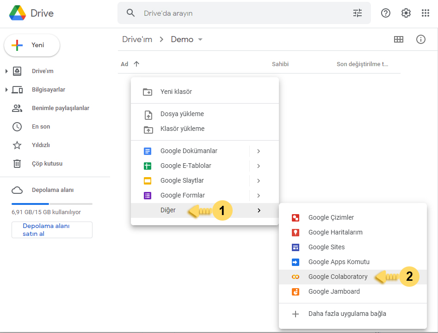Click the Son değiştirilme column header
This screenshot has height=333, width=438.
[x=362, y=64]
